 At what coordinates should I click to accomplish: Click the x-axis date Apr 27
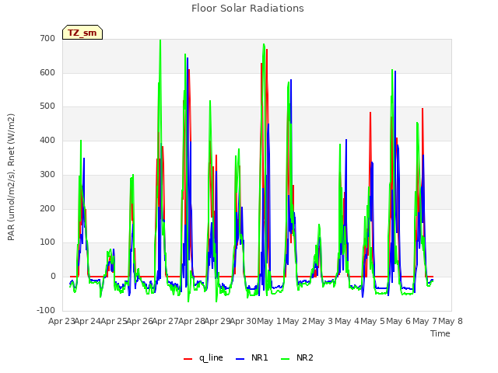pyautogui.click(x=166, y=321)
